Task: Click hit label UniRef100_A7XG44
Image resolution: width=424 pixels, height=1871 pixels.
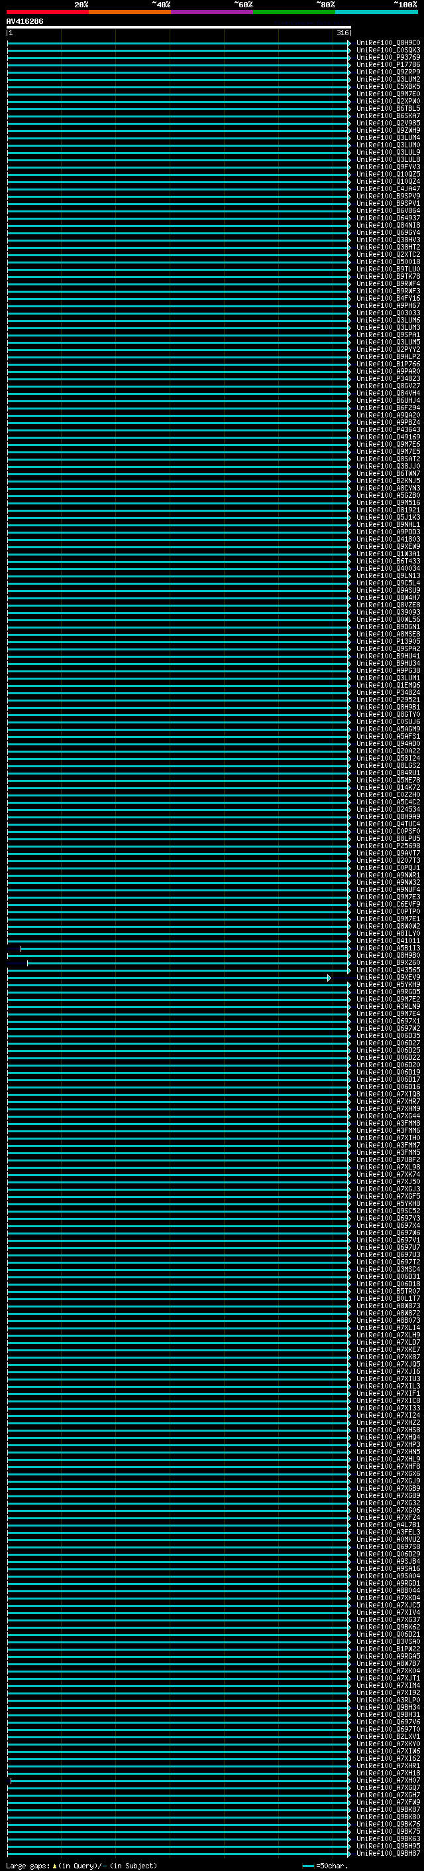Action: click(x=388, y=1116)
